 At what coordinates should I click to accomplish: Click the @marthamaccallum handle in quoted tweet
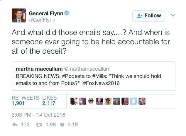[87, 69]
